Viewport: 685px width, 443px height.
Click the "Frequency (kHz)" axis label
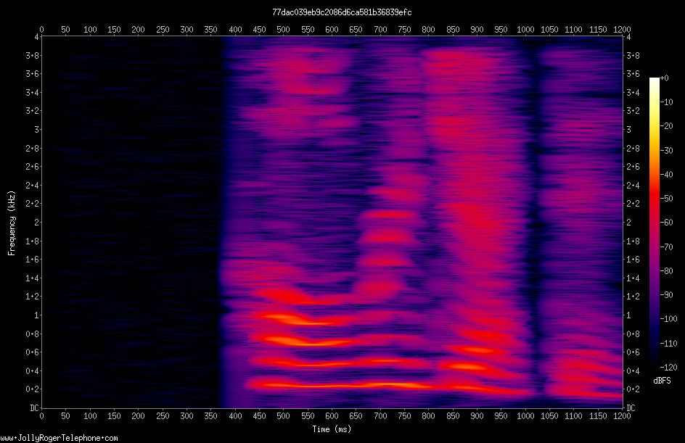pyautogui.click(x=12, y=223)
